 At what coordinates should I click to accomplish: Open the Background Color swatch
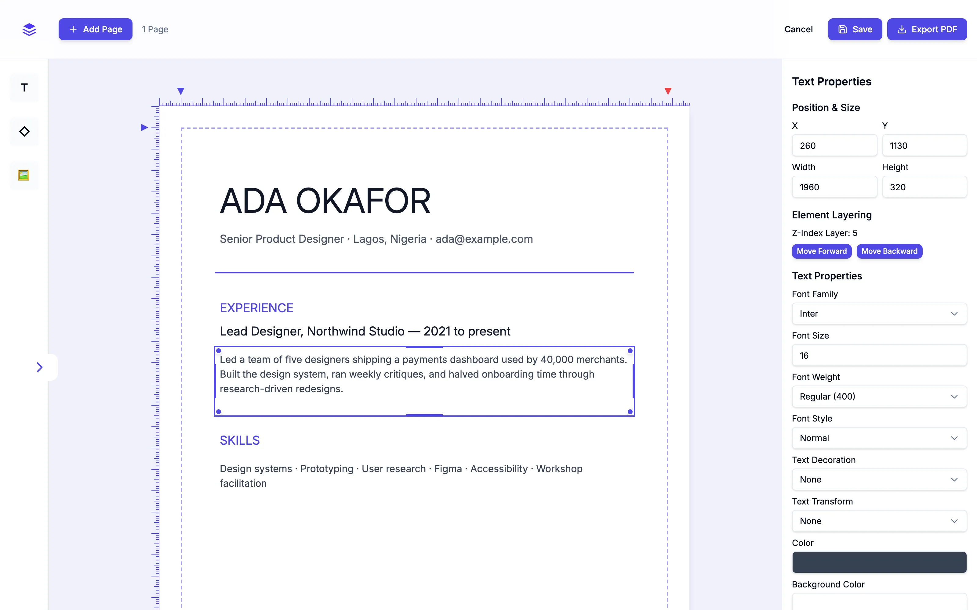tap(879, 602)
